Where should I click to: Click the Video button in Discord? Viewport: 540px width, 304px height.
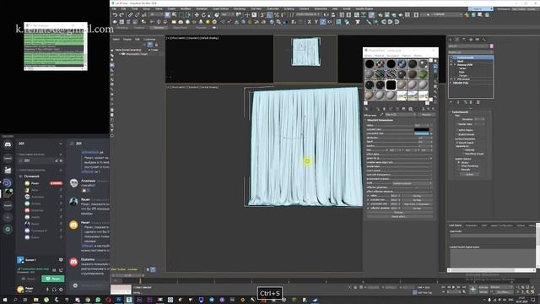click(29, 279)
